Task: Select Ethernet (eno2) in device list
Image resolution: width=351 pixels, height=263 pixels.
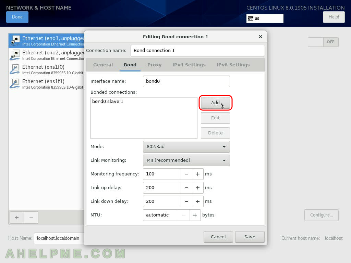Action: click(47, 55)
